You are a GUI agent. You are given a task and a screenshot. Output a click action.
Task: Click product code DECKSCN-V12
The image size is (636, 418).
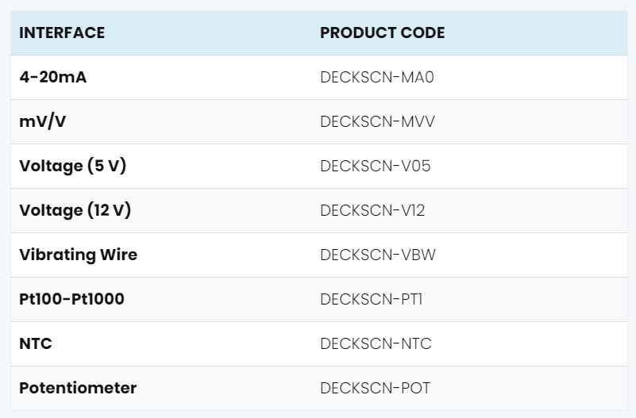pyautogui.click(x=372, y=211)
